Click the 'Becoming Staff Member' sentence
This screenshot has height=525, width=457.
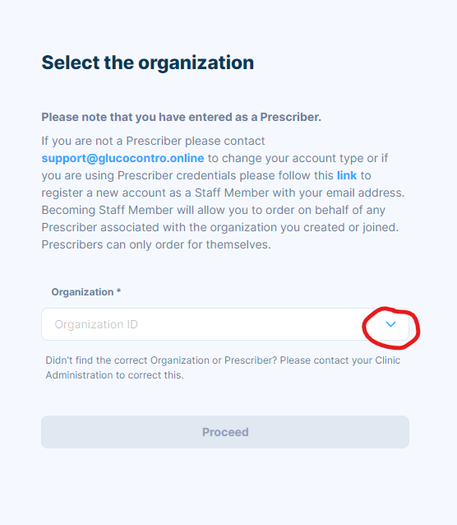[214, 211]
